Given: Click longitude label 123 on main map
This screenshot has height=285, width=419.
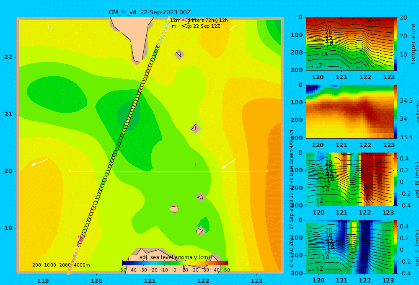Looking at the screenshot, I should coord(256,281).
